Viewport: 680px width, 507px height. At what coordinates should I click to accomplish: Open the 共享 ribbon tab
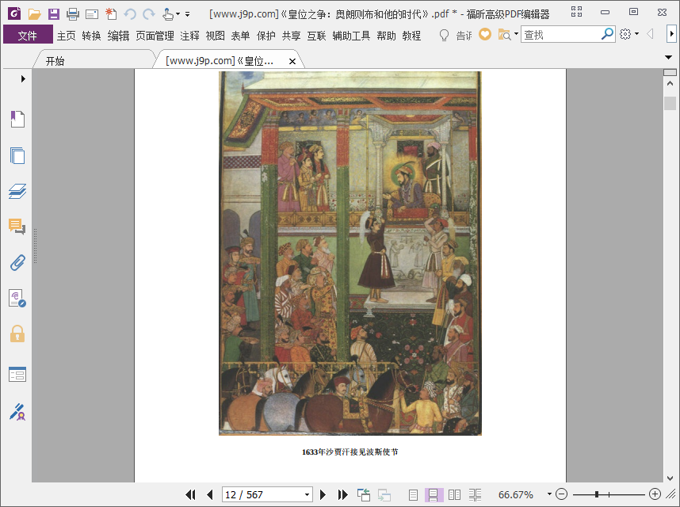pyautogui.click(x=292, y=36)
